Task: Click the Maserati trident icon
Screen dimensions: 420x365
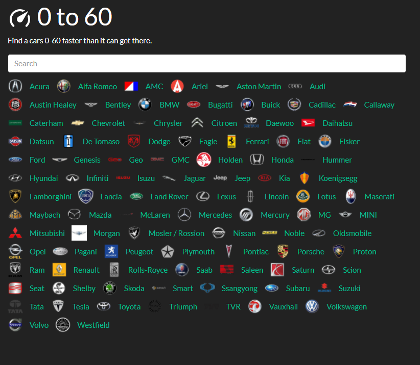Action: pyautogui.click(x=351, y=196)
